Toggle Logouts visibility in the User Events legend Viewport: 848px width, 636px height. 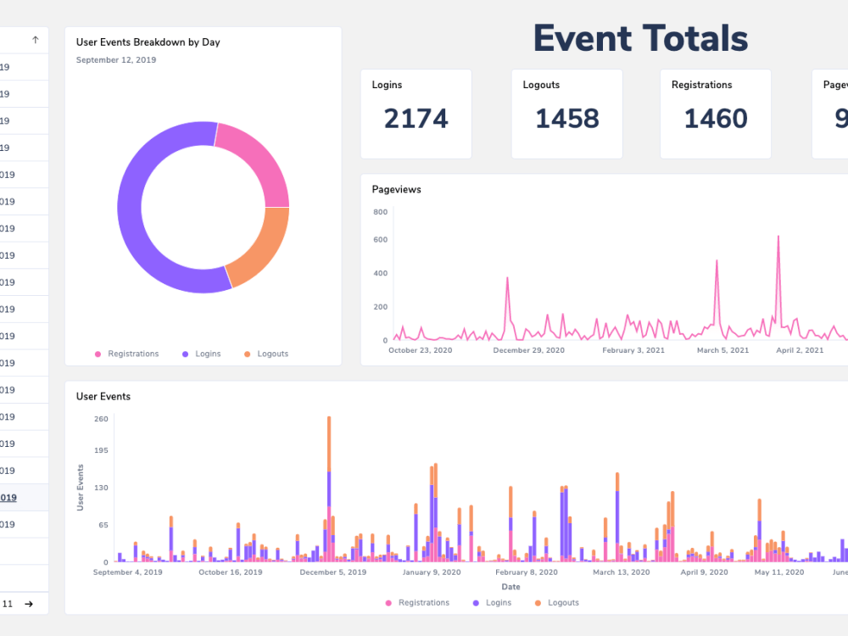tap(557, 602)
